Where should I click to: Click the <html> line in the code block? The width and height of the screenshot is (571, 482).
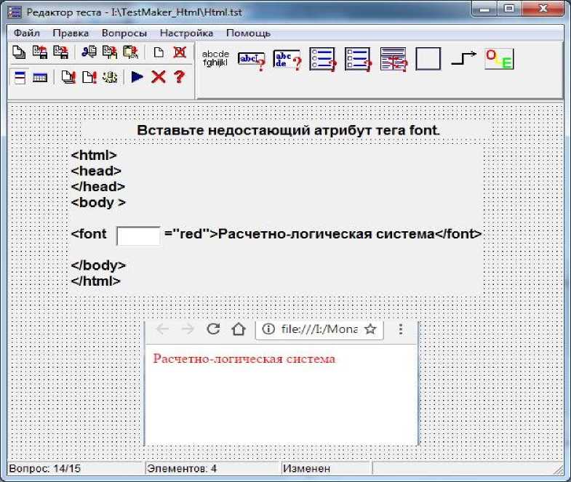[94, 155]
